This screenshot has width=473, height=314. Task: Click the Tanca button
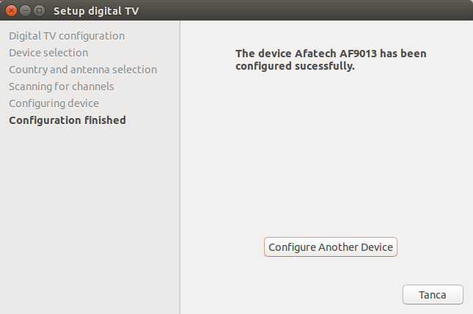pos(433,294)
